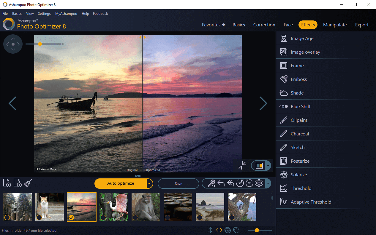This screenshot has height=235, width=376.
Task: Click the rotate left 90° icon
Action: click(240, 183)
